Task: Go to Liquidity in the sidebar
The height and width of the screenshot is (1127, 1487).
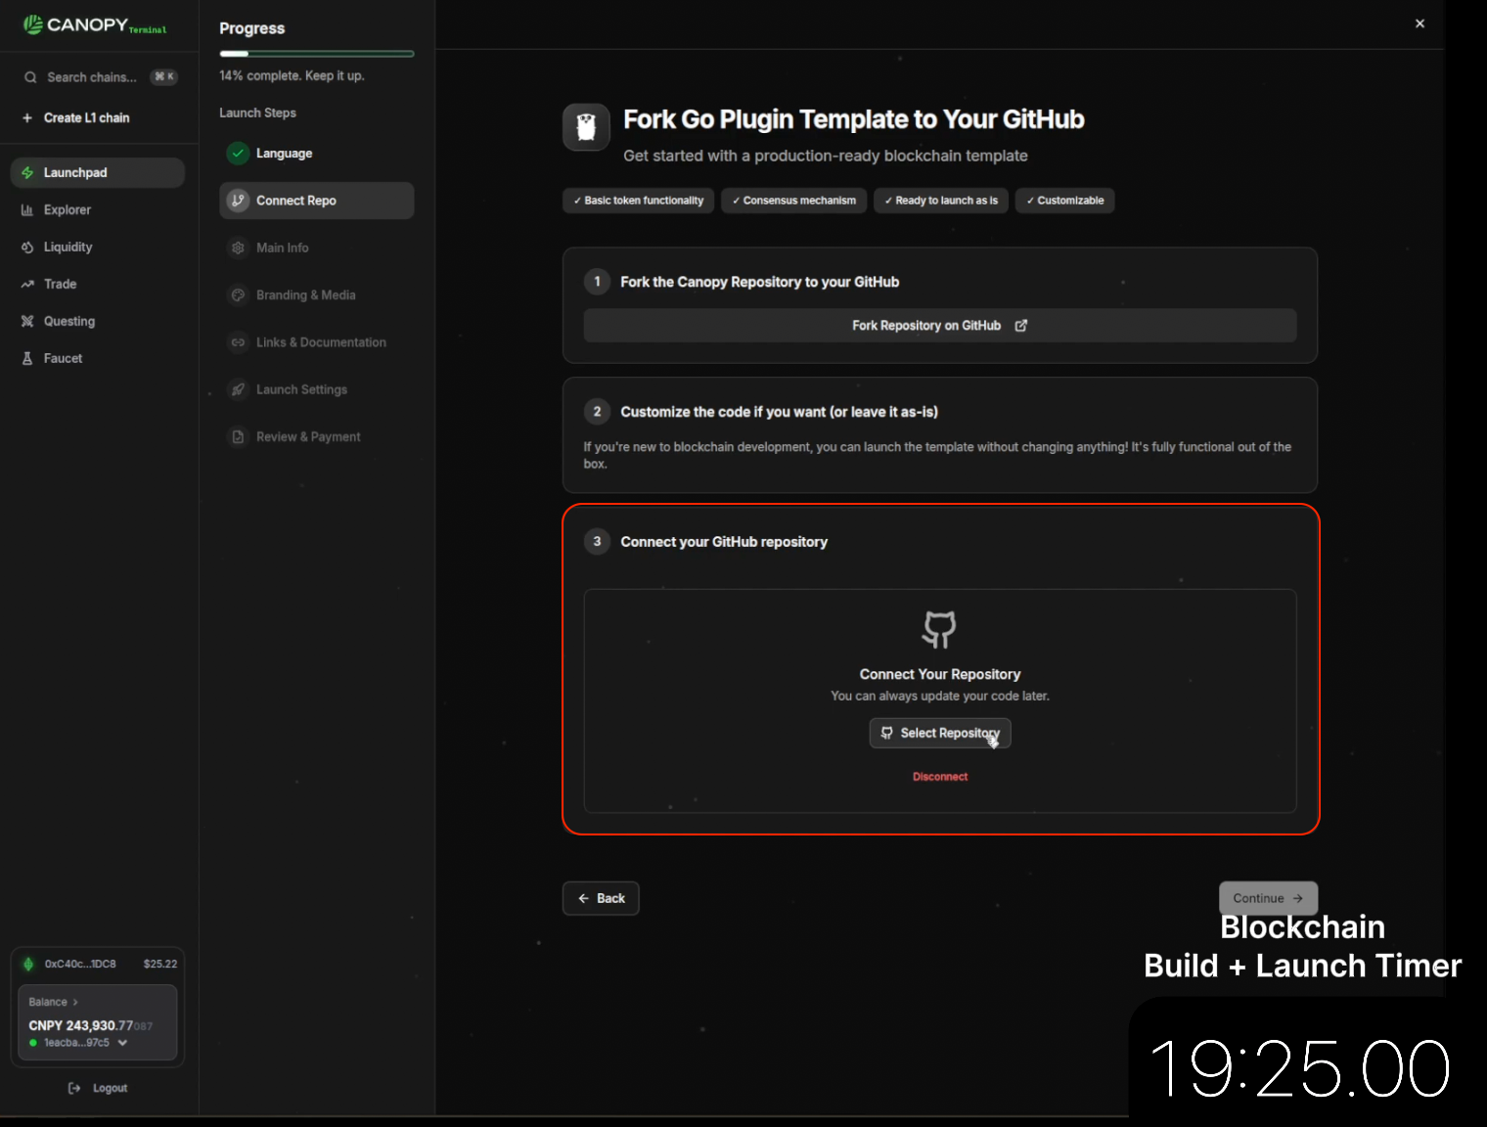Action: (98, 247)
